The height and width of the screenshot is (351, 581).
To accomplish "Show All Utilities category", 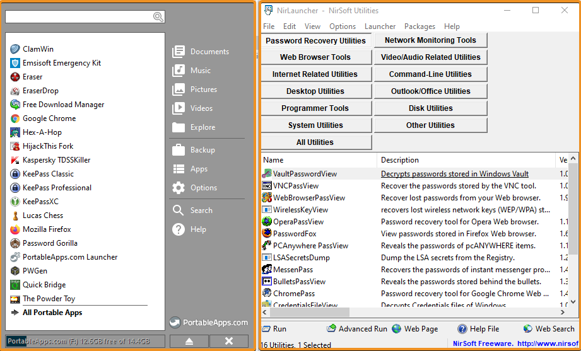I will 316,142.
